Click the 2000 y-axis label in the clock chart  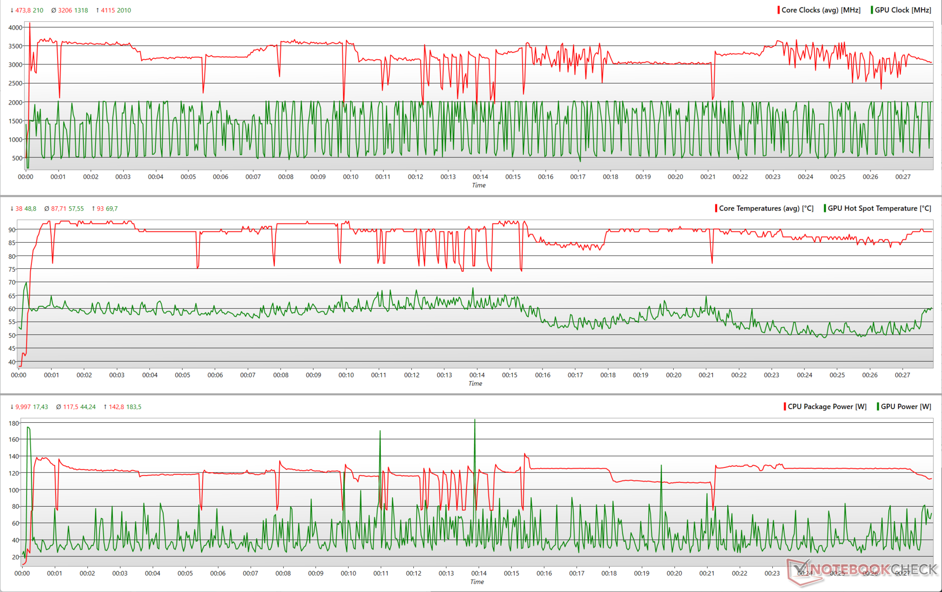[15, 103]
